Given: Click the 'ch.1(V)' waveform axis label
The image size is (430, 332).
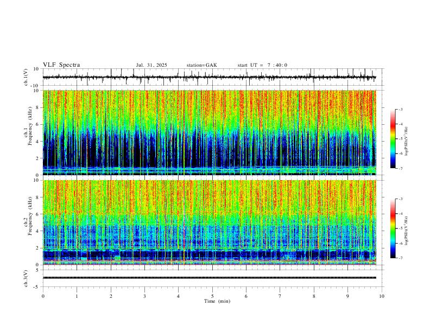Looking at the screenshot, I should (26, 77).
